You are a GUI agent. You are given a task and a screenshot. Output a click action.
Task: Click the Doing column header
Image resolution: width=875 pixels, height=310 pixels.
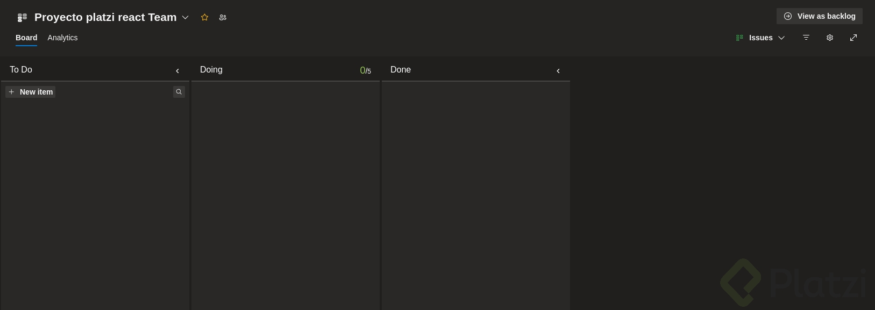point(286,70)
